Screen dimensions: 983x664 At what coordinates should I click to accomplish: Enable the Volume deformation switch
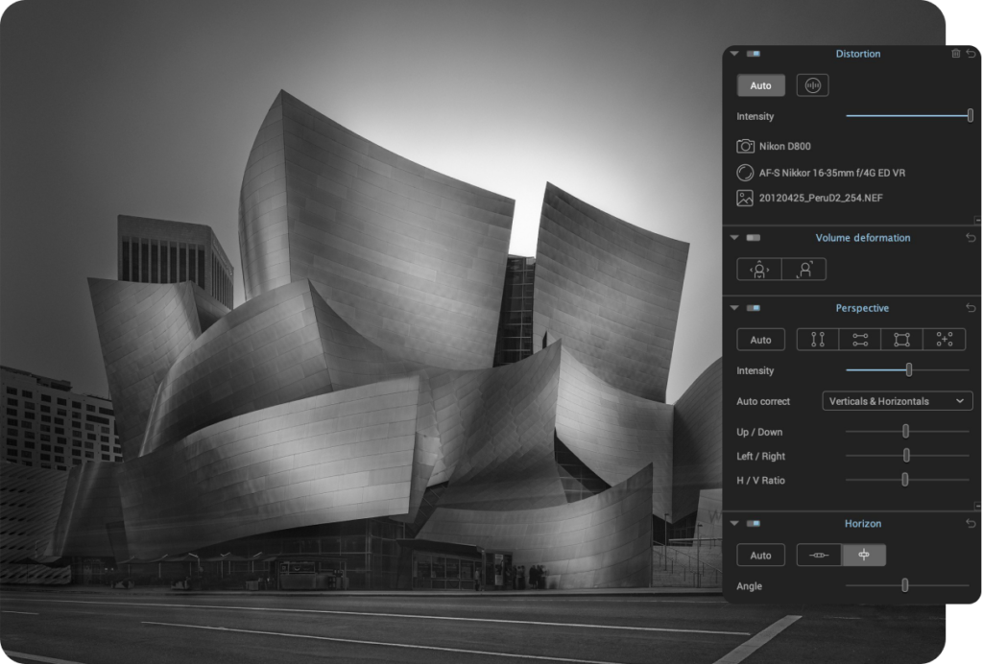tap(754, 238)
